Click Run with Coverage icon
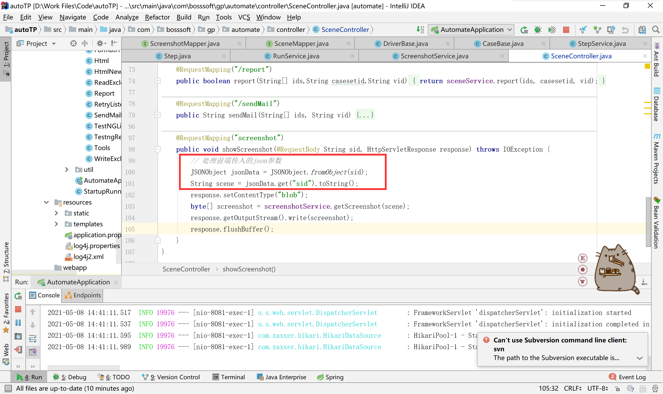 click(x=552, y=30)
